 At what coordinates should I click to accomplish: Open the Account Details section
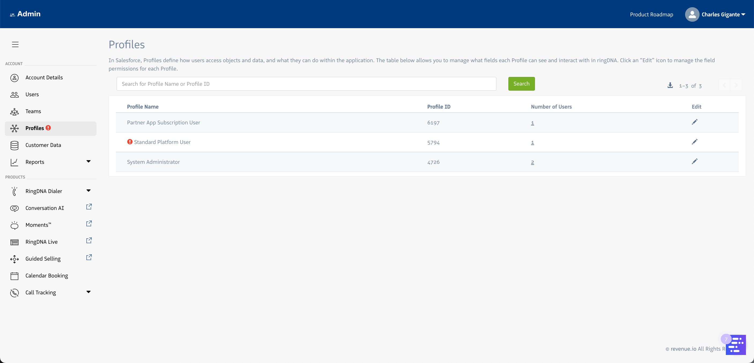coord(44,77)
